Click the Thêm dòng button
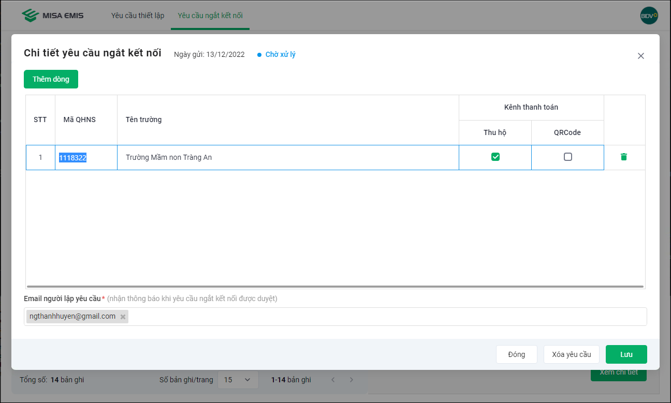Viewport: 671px width, 403px height. [51, 79]
